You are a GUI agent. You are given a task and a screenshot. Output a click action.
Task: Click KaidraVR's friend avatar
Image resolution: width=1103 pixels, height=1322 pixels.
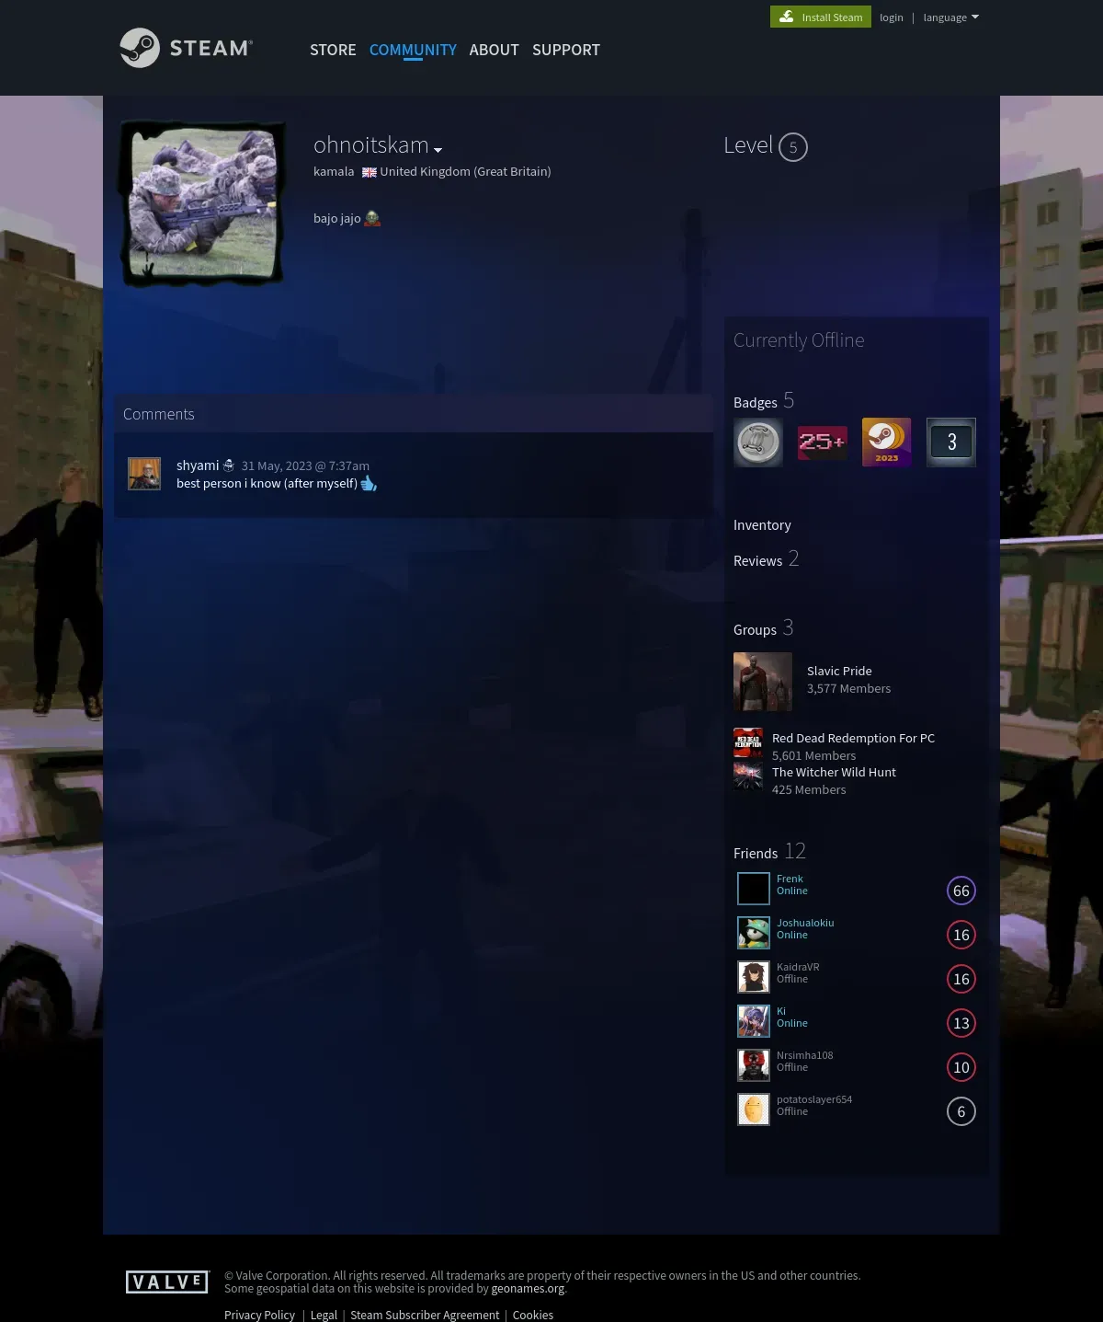(754, 977)
